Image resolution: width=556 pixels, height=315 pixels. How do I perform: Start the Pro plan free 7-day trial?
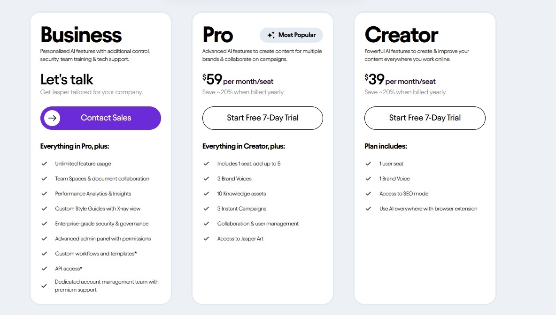click(263, 118)
